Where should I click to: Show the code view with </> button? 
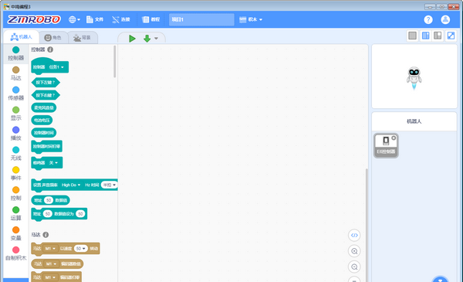click(354, 236)
